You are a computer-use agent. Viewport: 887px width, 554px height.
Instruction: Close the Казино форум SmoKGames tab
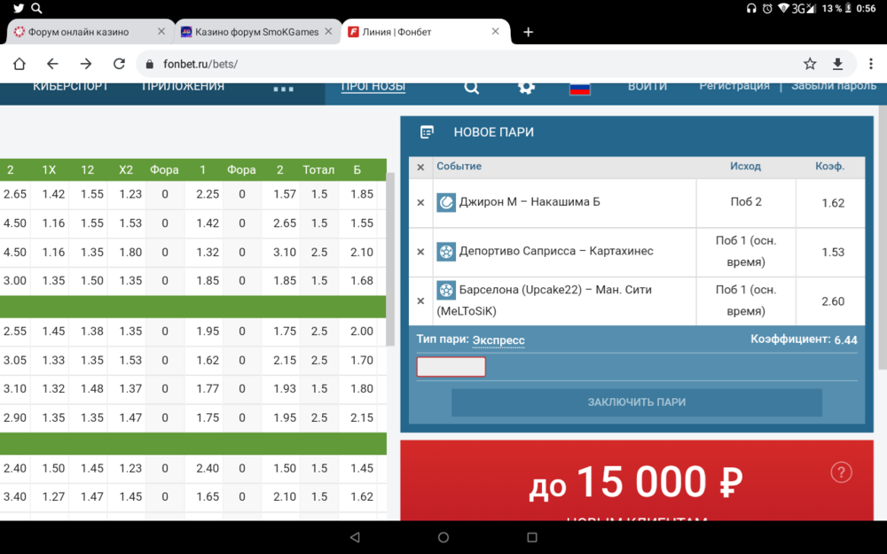point(328,32)
